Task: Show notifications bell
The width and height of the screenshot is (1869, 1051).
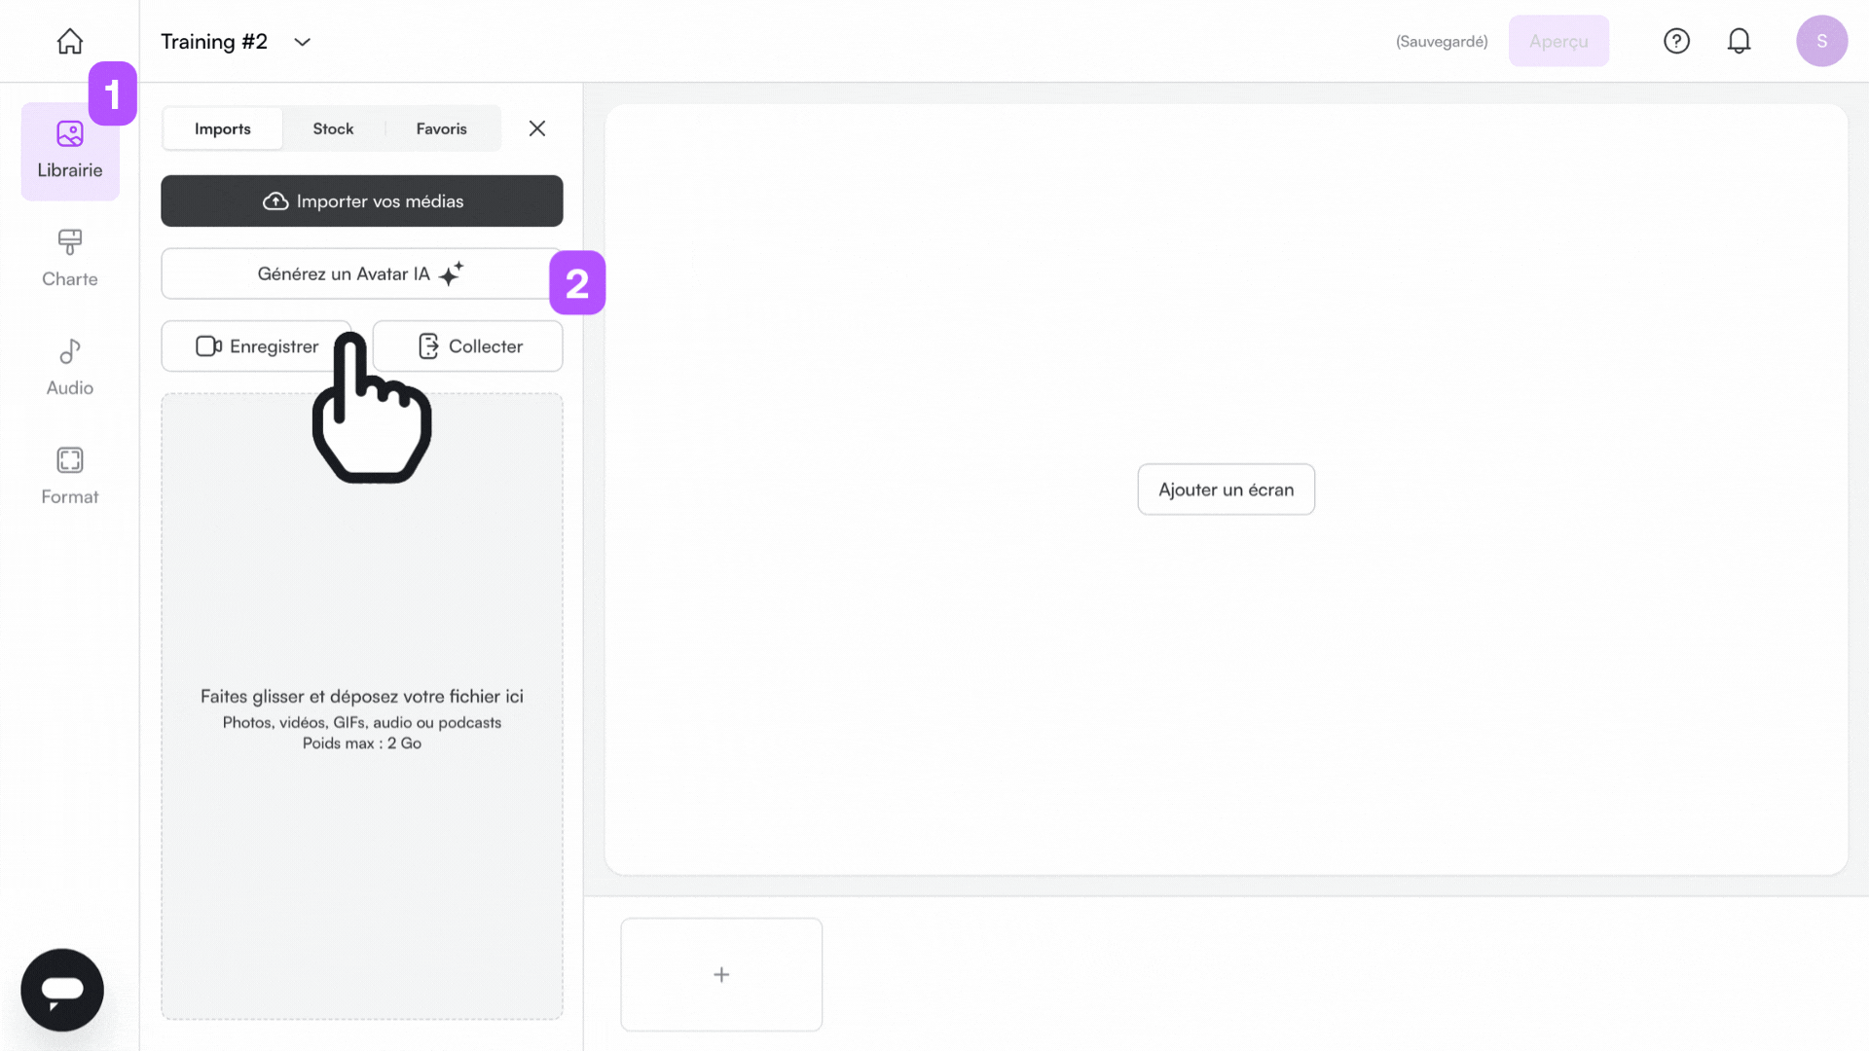Action: click(1739, 41)
